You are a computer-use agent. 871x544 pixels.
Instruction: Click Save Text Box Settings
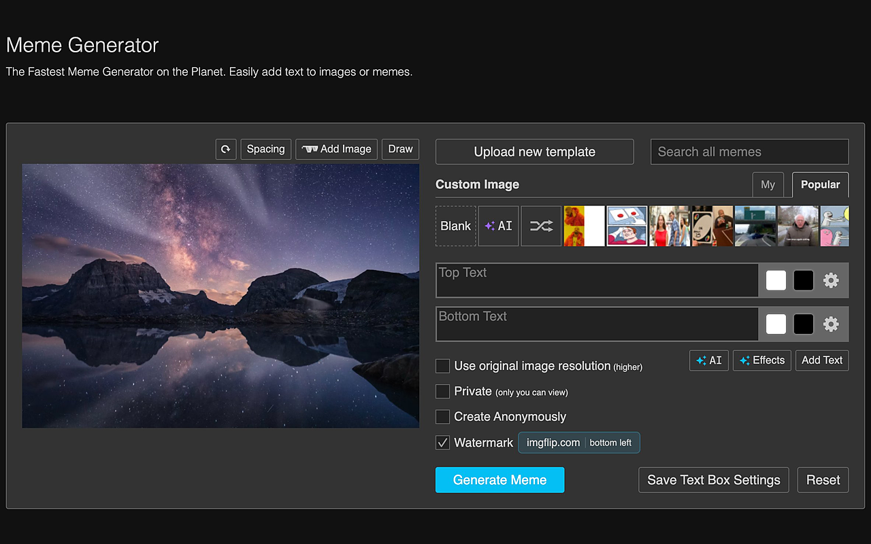point(714,480)
